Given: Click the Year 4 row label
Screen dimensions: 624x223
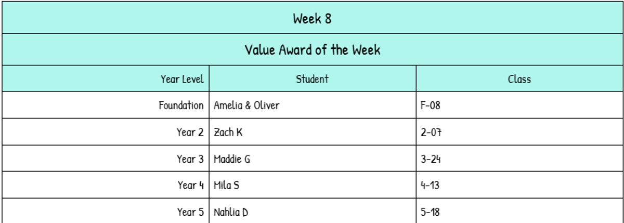Looking at the screenshot, I should [190, 185].
